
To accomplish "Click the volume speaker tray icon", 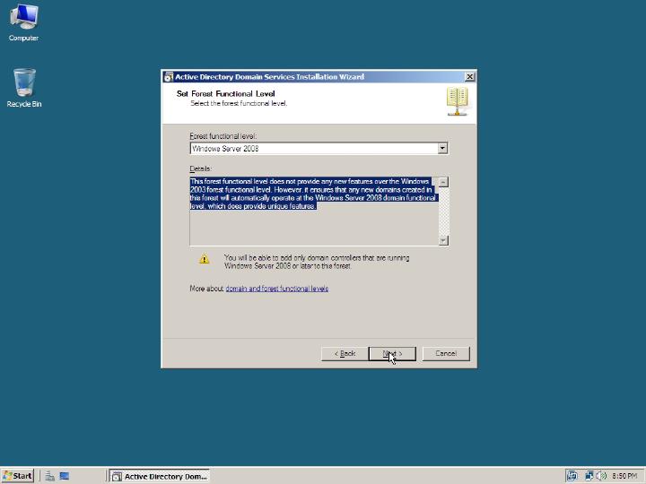I will pos(600,476).
